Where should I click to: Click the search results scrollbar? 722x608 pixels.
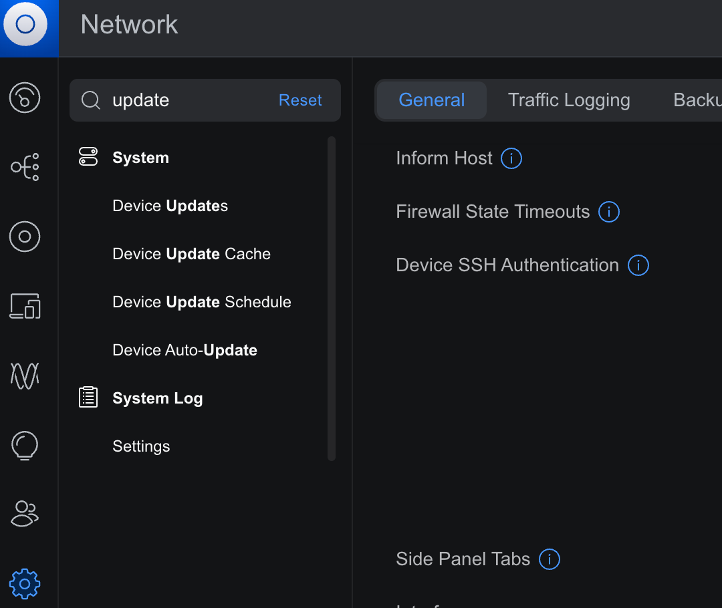click(x=332, y=298)
